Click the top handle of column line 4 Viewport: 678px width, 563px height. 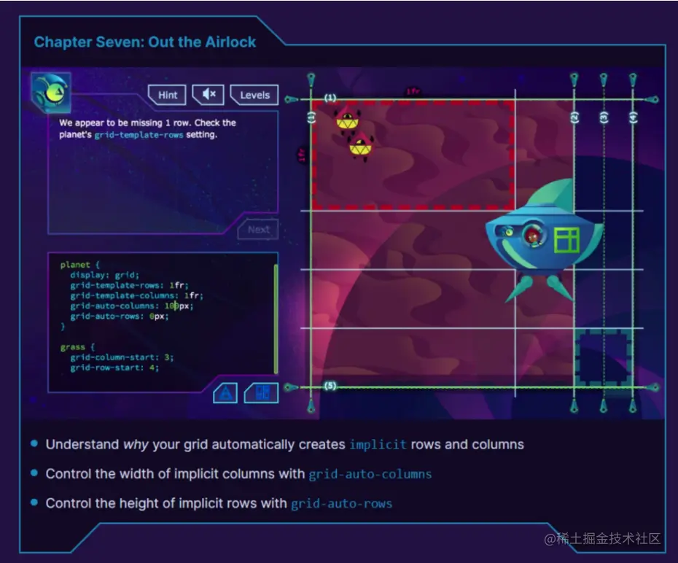633,80
